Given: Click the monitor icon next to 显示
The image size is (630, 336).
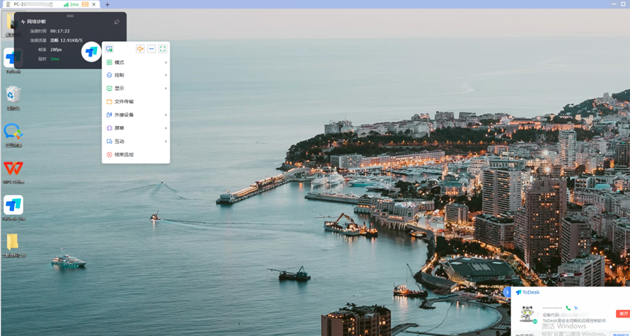Looking at the screenshot, I should (x=109, y=88).
